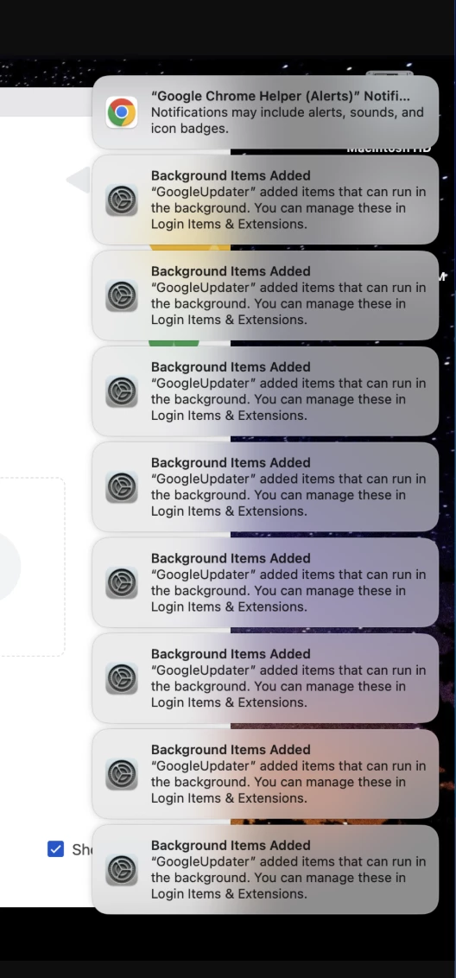Click body text of first "Background Items Added" alert
This screenshot has width=456, height=978.
coord(288,207)
